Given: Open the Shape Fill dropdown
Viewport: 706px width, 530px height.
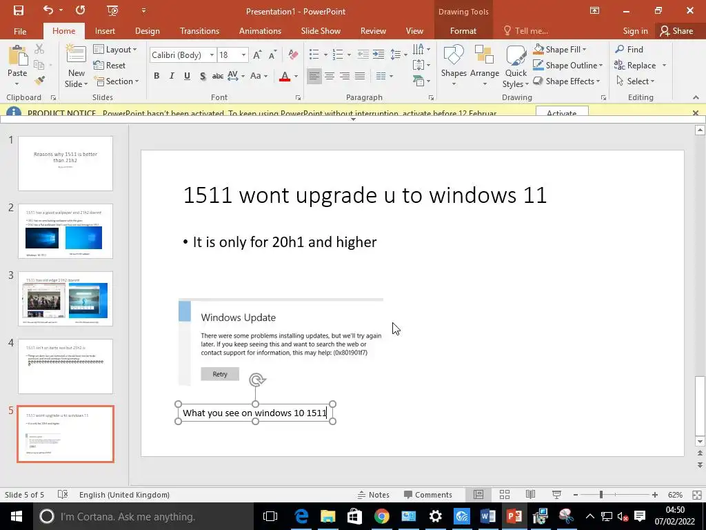Looking at the screenshot, I should coord(559,49).
